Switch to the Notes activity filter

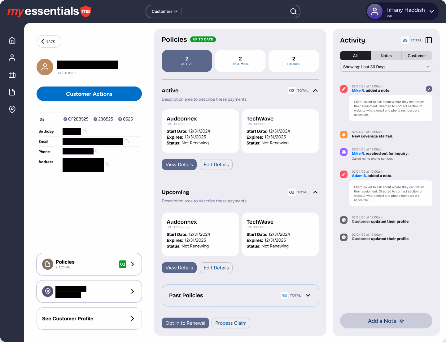coord(386,56)
